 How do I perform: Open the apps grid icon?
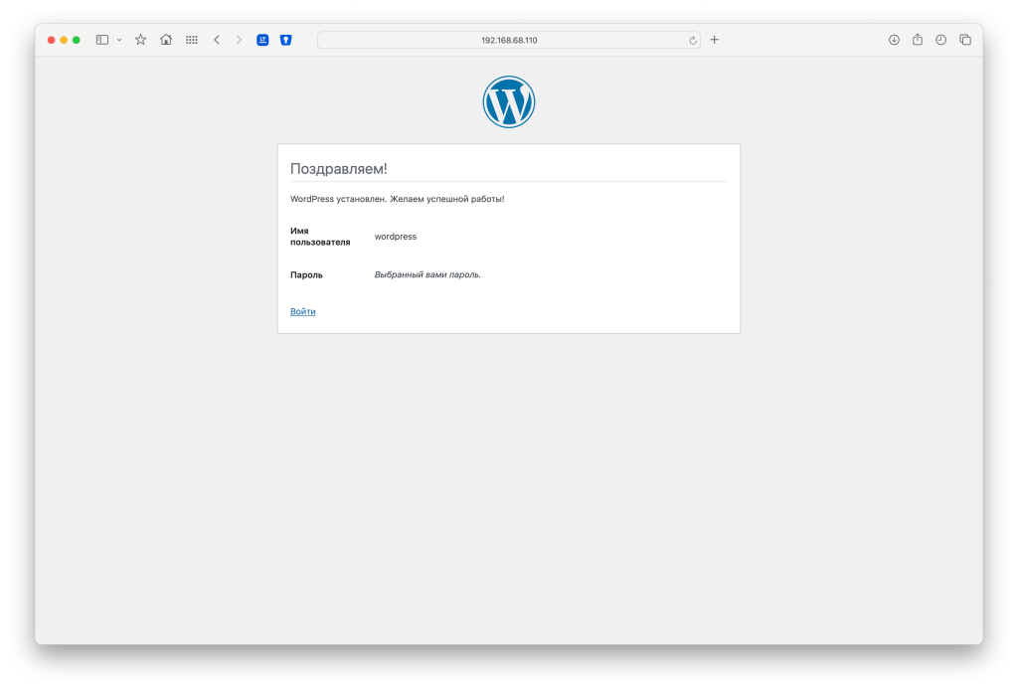192,40
